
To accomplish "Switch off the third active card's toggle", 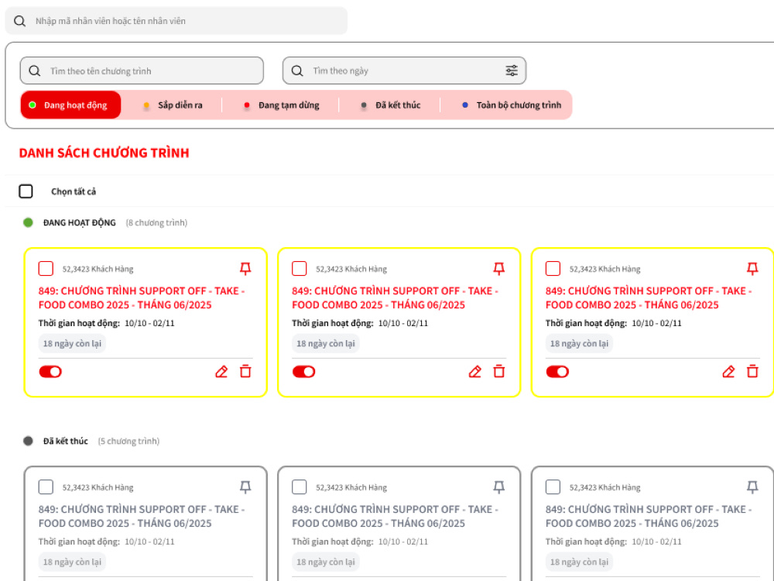I will 557,372.
